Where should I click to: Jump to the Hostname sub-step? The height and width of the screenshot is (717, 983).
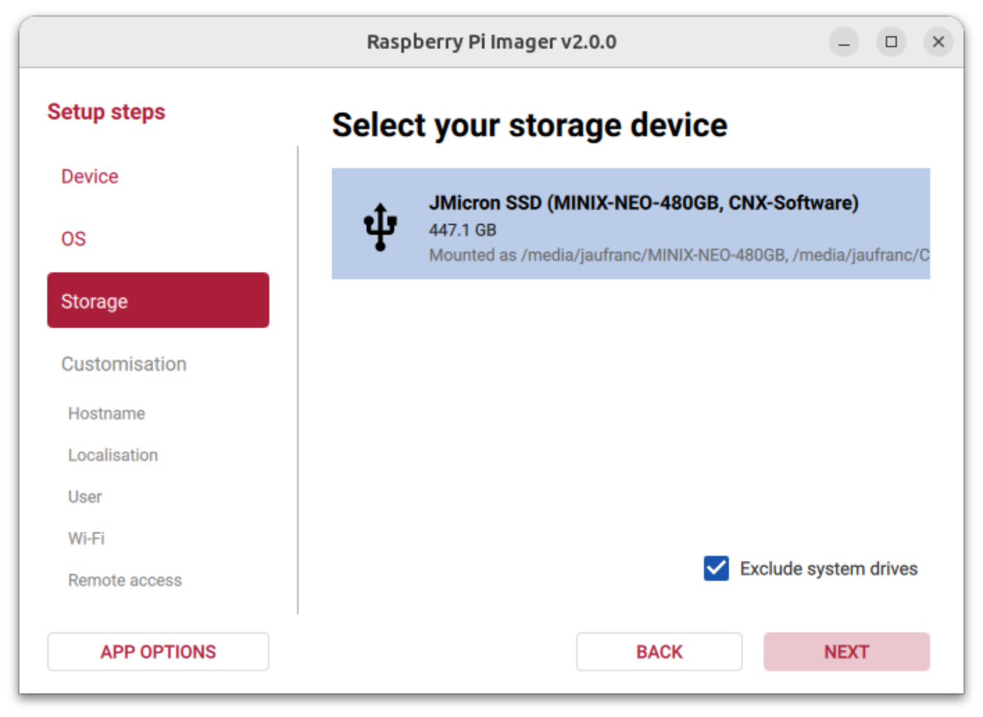(106, 413)
